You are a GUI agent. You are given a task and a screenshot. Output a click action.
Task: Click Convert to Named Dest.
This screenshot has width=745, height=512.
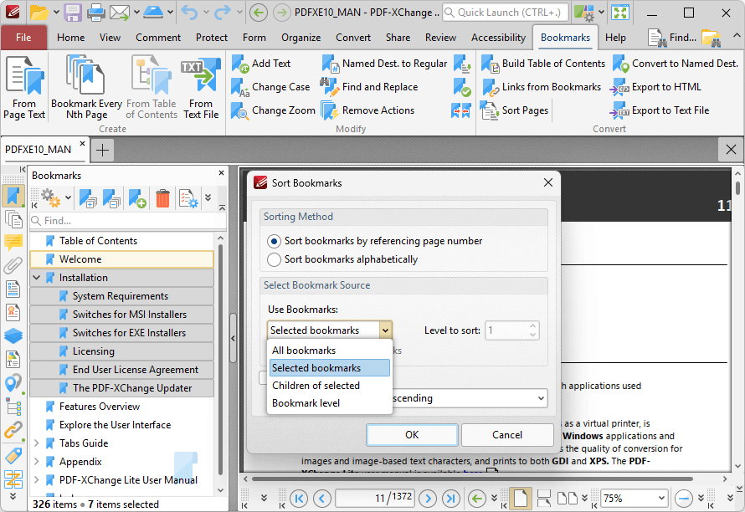(676, 64)
